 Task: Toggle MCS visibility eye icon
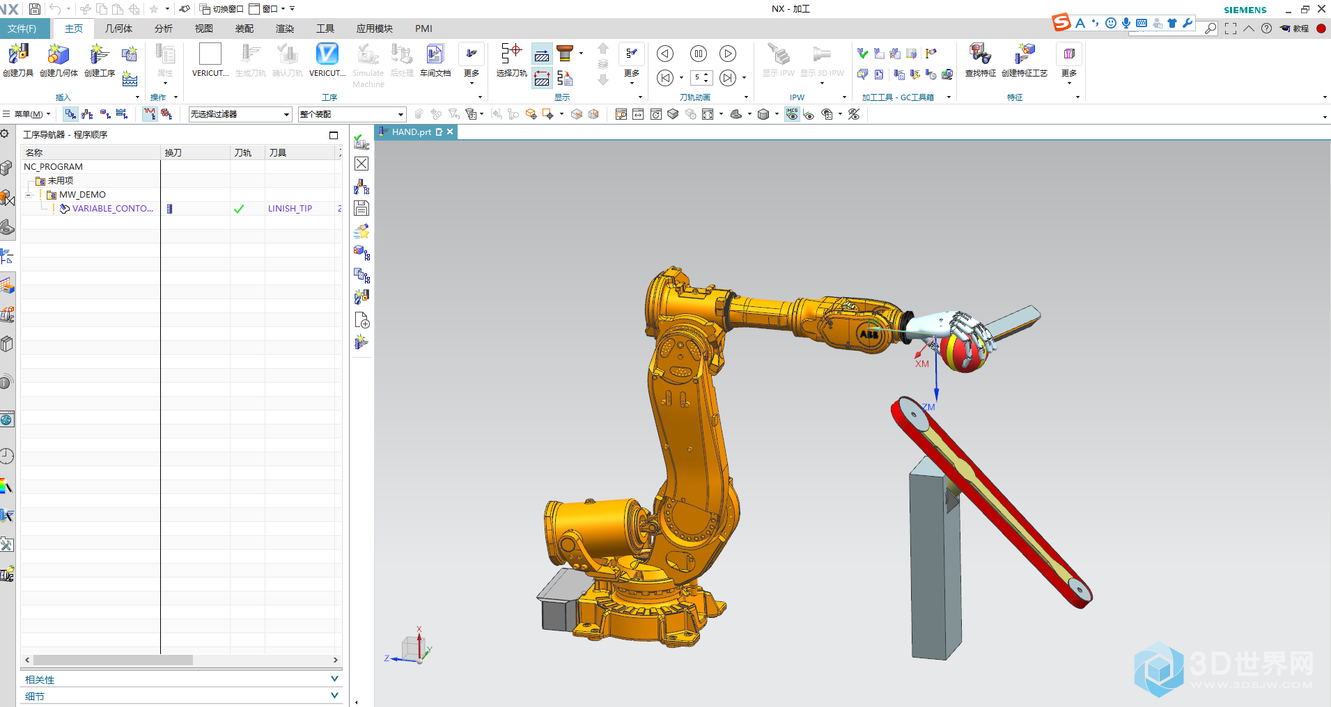pos(793,114)
